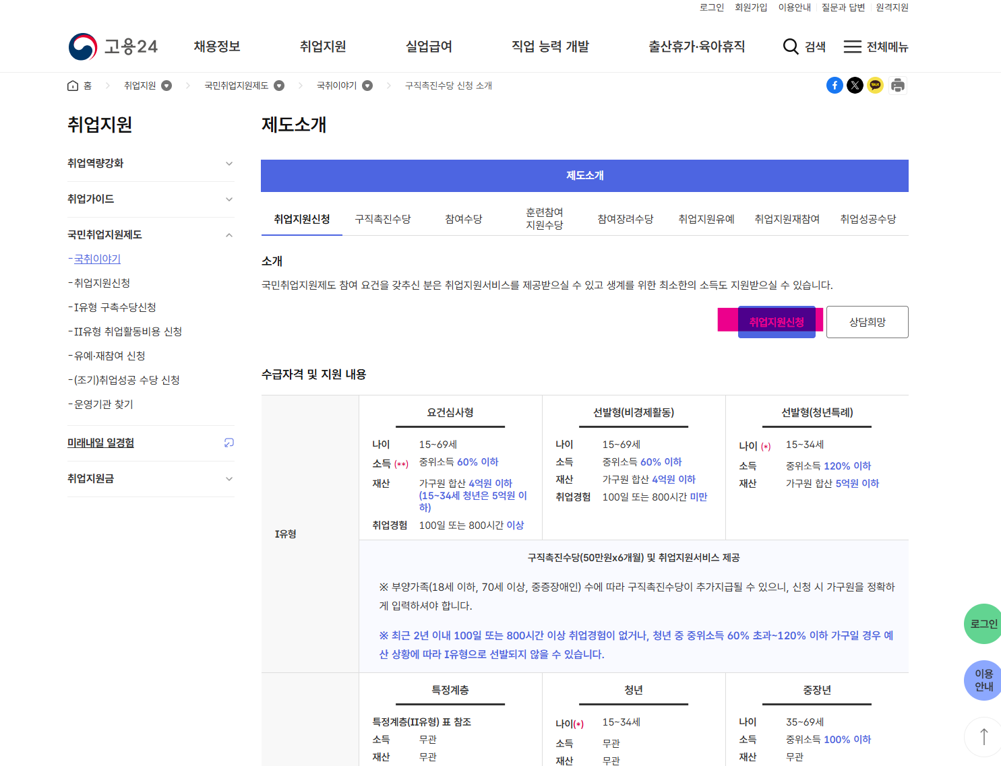Expand 취업역량강화 sidebar section
This screenshot has width=1001, height=766.
point(151,164)
